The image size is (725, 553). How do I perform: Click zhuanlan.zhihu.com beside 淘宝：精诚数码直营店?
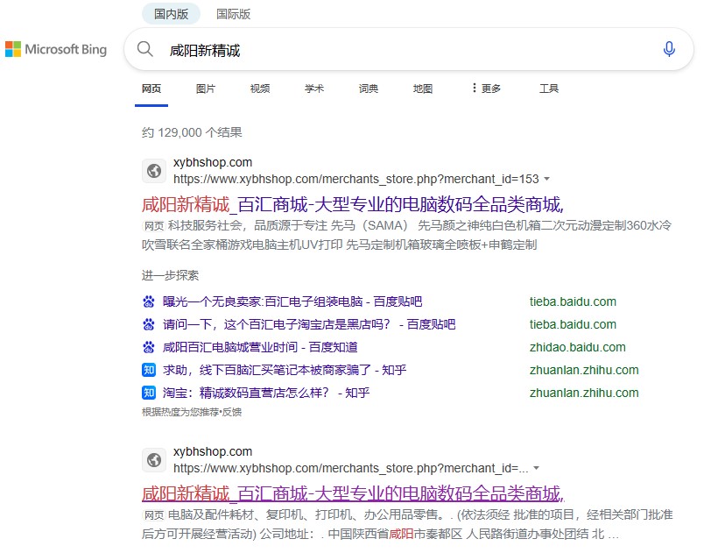584,393
